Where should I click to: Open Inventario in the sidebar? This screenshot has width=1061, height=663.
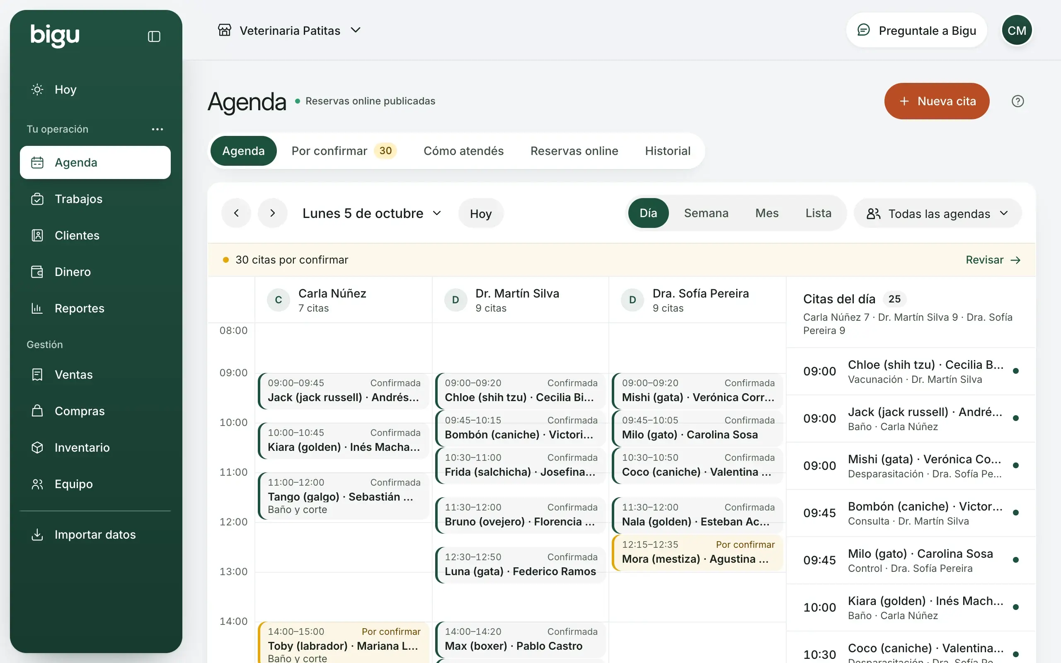click(95, 447)
